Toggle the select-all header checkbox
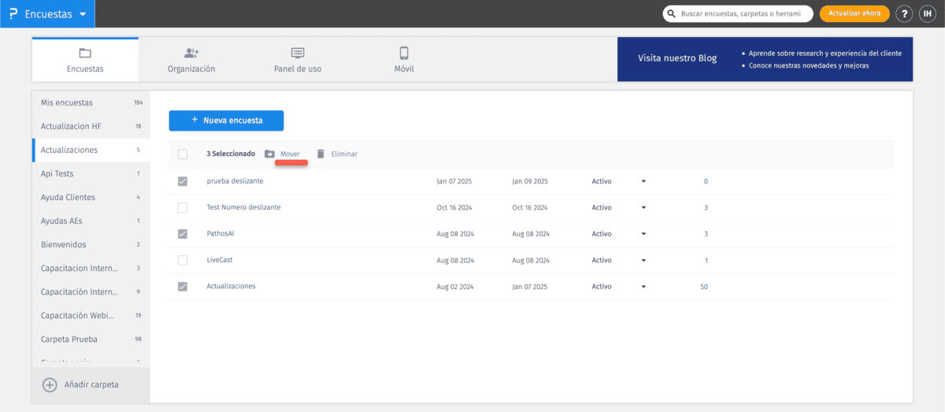945x412 pixels. point(183,154)
